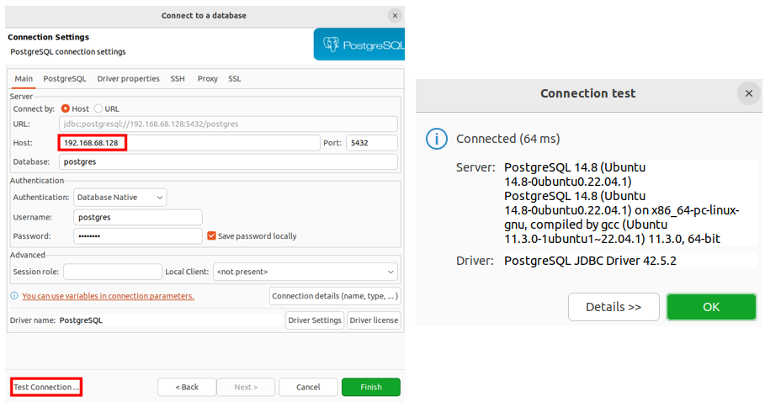Follow the variables in connection parameters link

pos(108,296)
